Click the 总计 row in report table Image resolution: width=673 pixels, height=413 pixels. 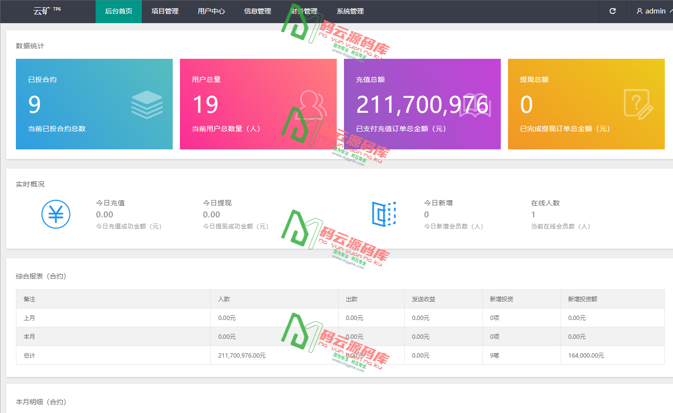[x=29, y=355]
